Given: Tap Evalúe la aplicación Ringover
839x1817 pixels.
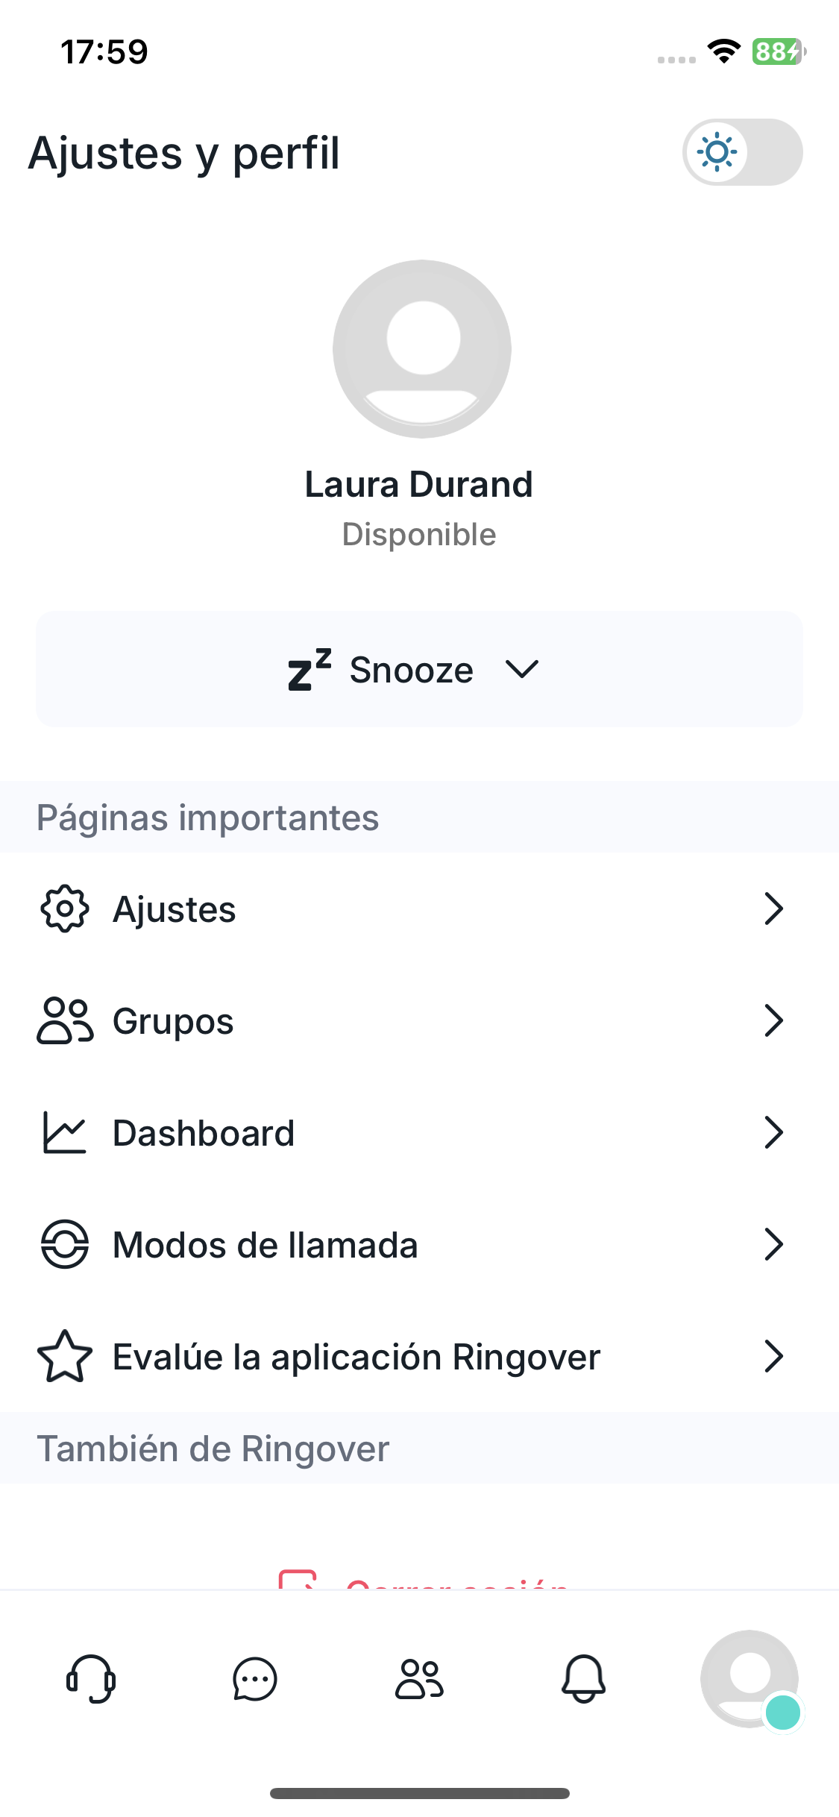Looking at the screenshot, I should point(356,1357).
